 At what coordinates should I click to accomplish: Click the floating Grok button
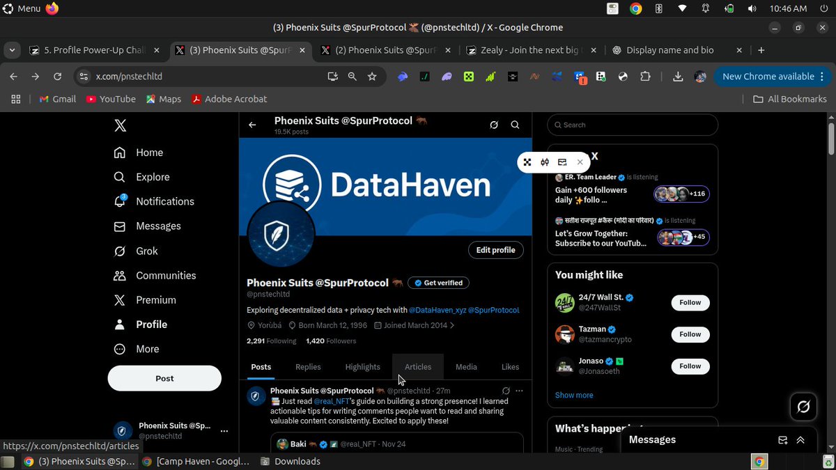click(803, 407)
